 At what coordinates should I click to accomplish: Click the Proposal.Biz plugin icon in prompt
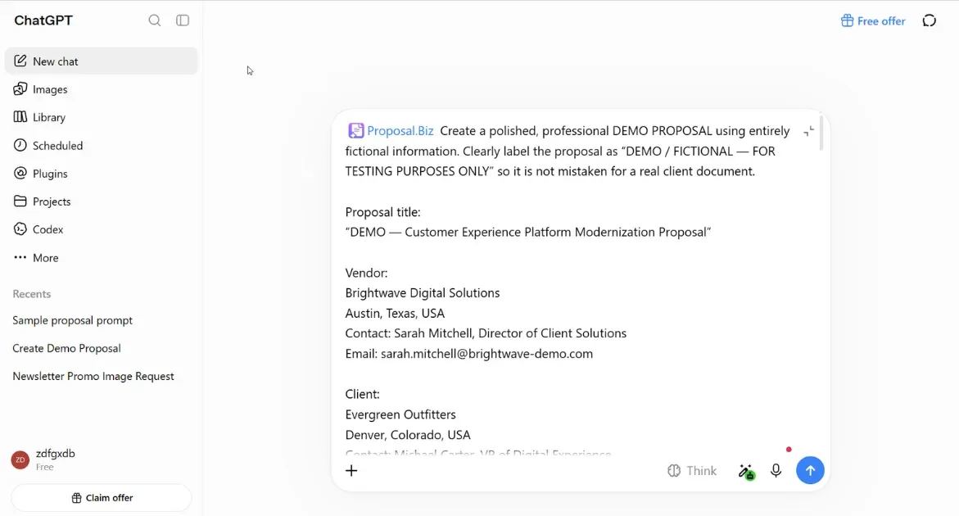pos(355,130)
